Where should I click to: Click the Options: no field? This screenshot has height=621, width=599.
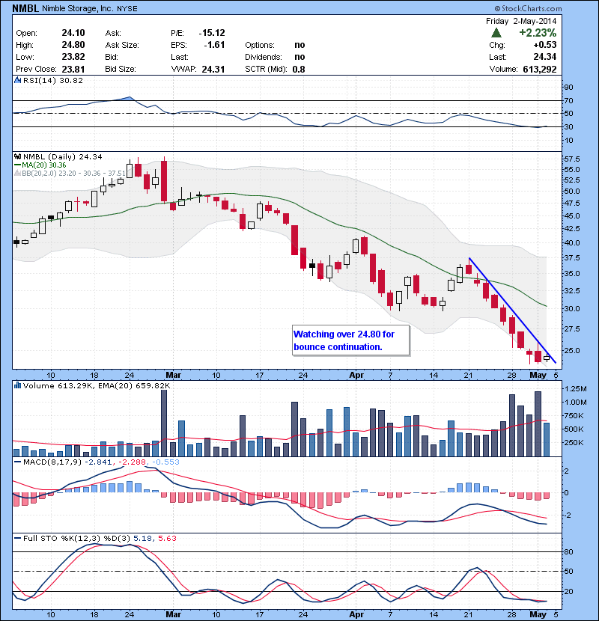click(275, 45)
